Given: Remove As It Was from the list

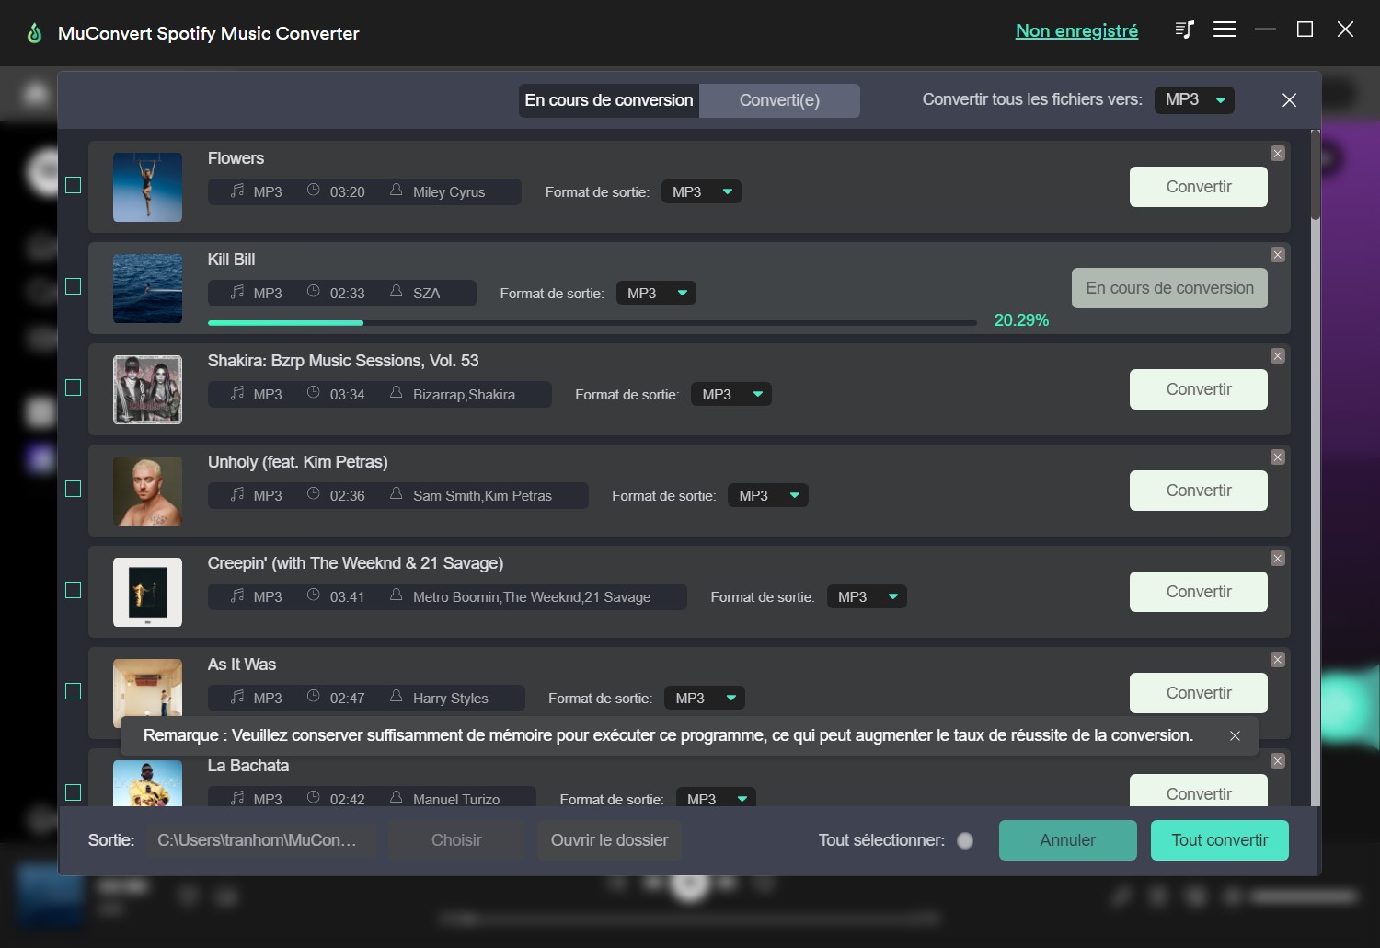Looking at the screenshot, I should click(1278, 660).
